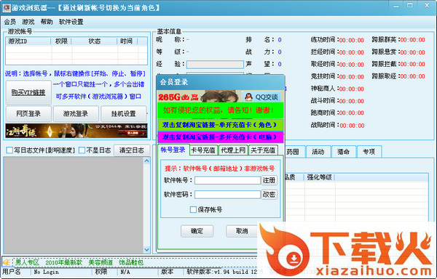The height and width of the screenshot is (279, 437).
Task: Click the 战贴时间 00:00:00 value
Action: (x=352, y=125)
